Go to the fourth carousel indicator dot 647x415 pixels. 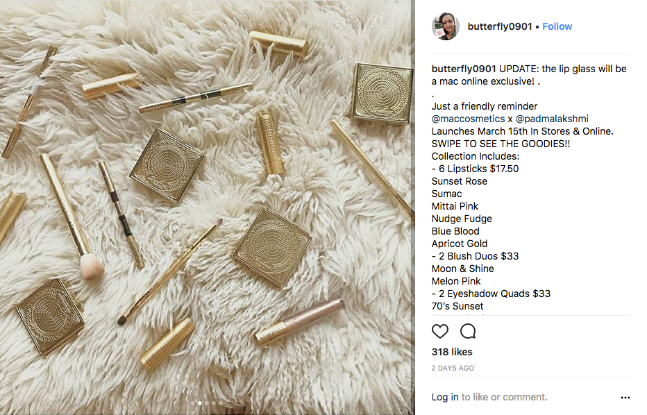[214, 403]
